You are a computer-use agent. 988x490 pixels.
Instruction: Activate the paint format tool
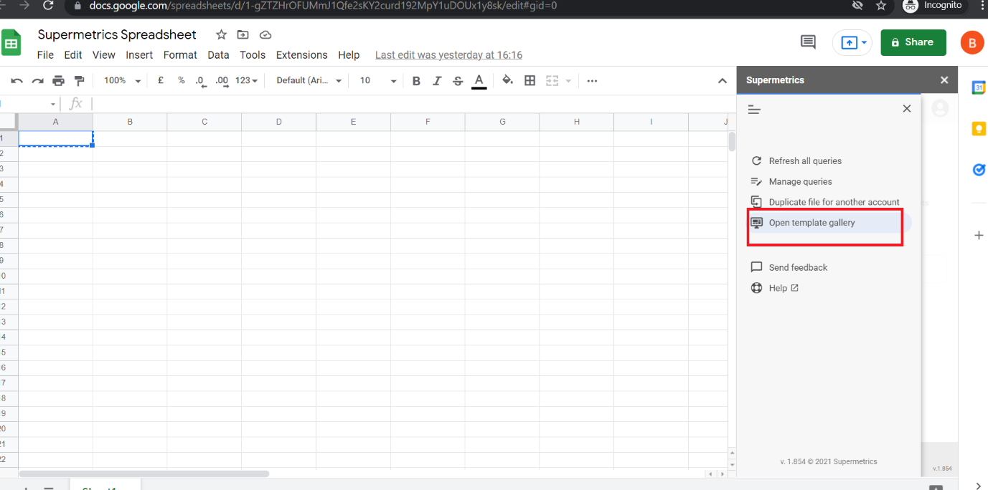tap(79, 81)
